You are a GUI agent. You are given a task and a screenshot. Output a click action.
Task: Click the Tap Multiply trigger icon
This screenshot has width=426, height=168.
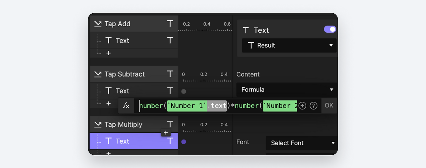coord(98,124)
